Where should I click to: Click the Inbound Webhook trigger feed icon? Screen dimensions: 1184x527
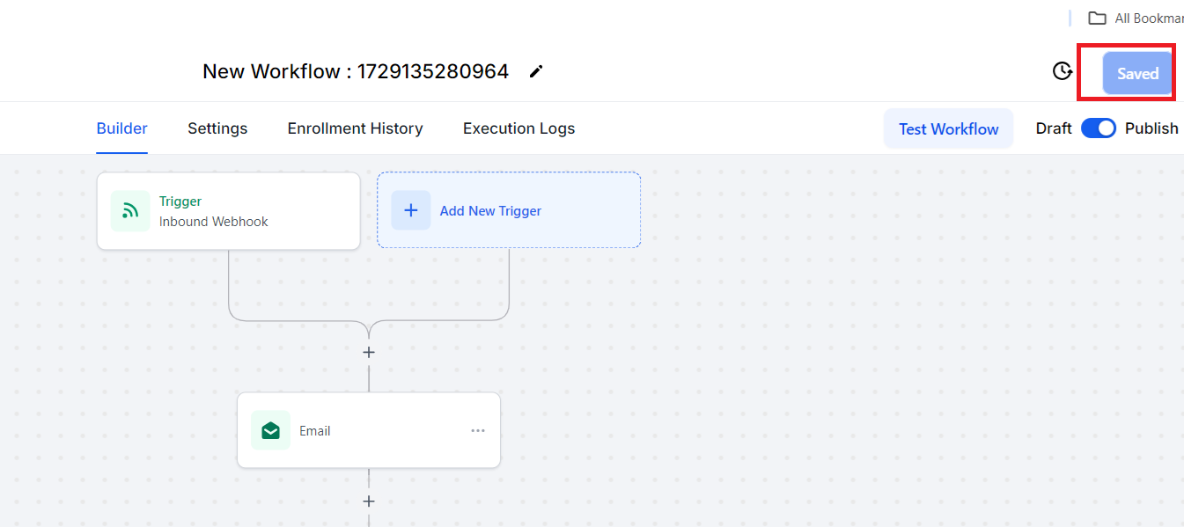(130, 211)
